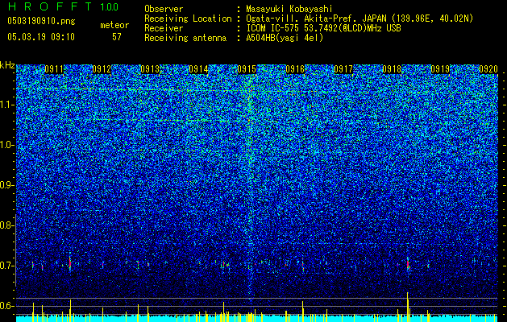Click antenna value A504HB(yagi 4el)
Screen dimensions: 507x322
click(x=285, y=38)
